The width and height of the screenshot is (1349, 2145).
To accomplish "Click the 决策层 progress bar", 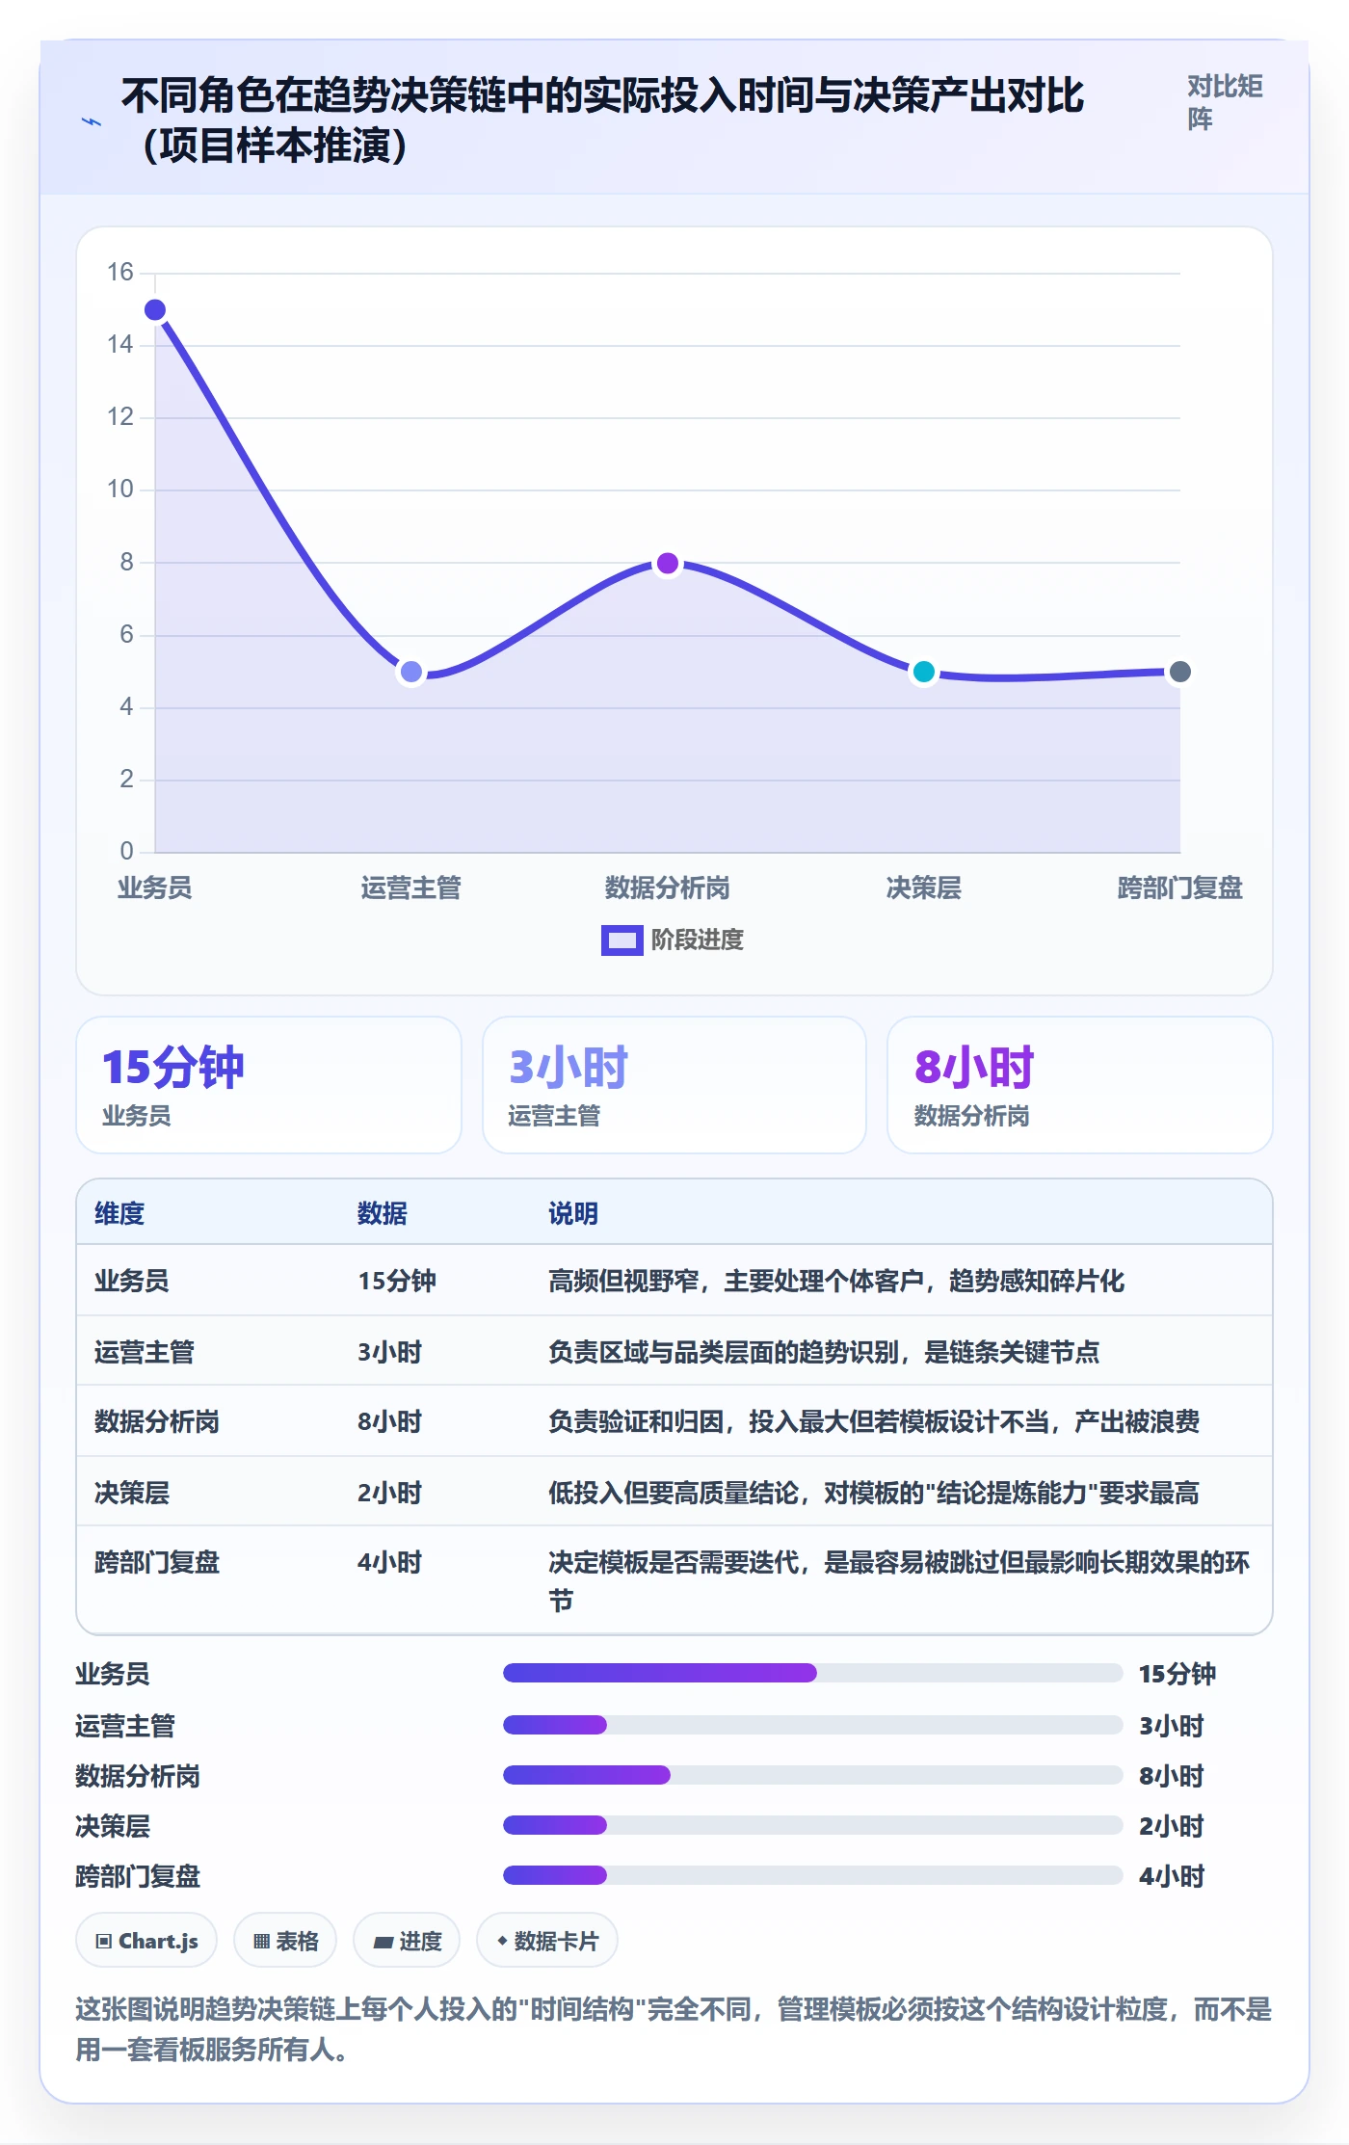I will (812, 1825).
